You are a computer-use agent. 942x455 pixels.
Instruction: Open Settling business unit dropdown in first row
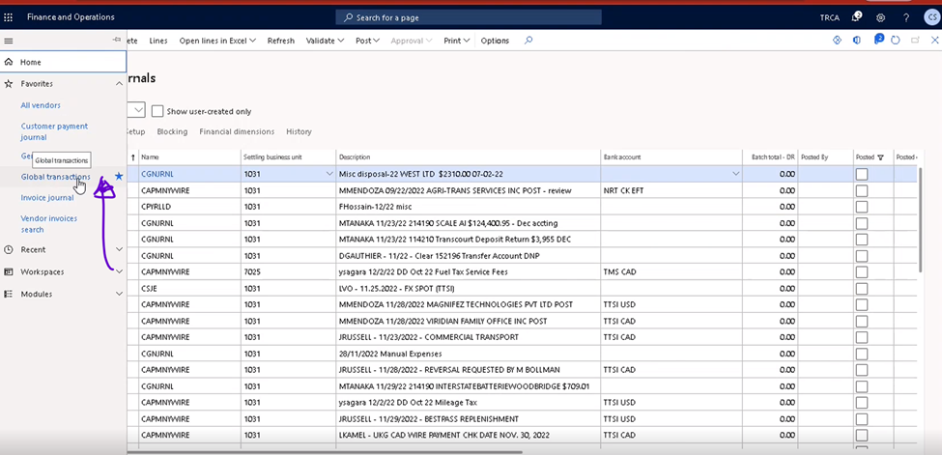click(x=329, y=174)
